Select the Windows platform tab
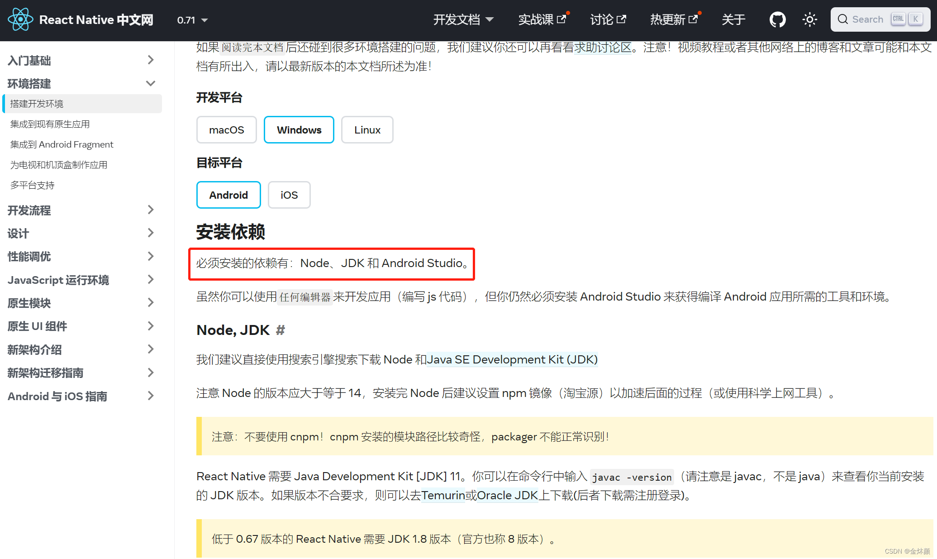The image size is (937, 559). click(299, 130)
